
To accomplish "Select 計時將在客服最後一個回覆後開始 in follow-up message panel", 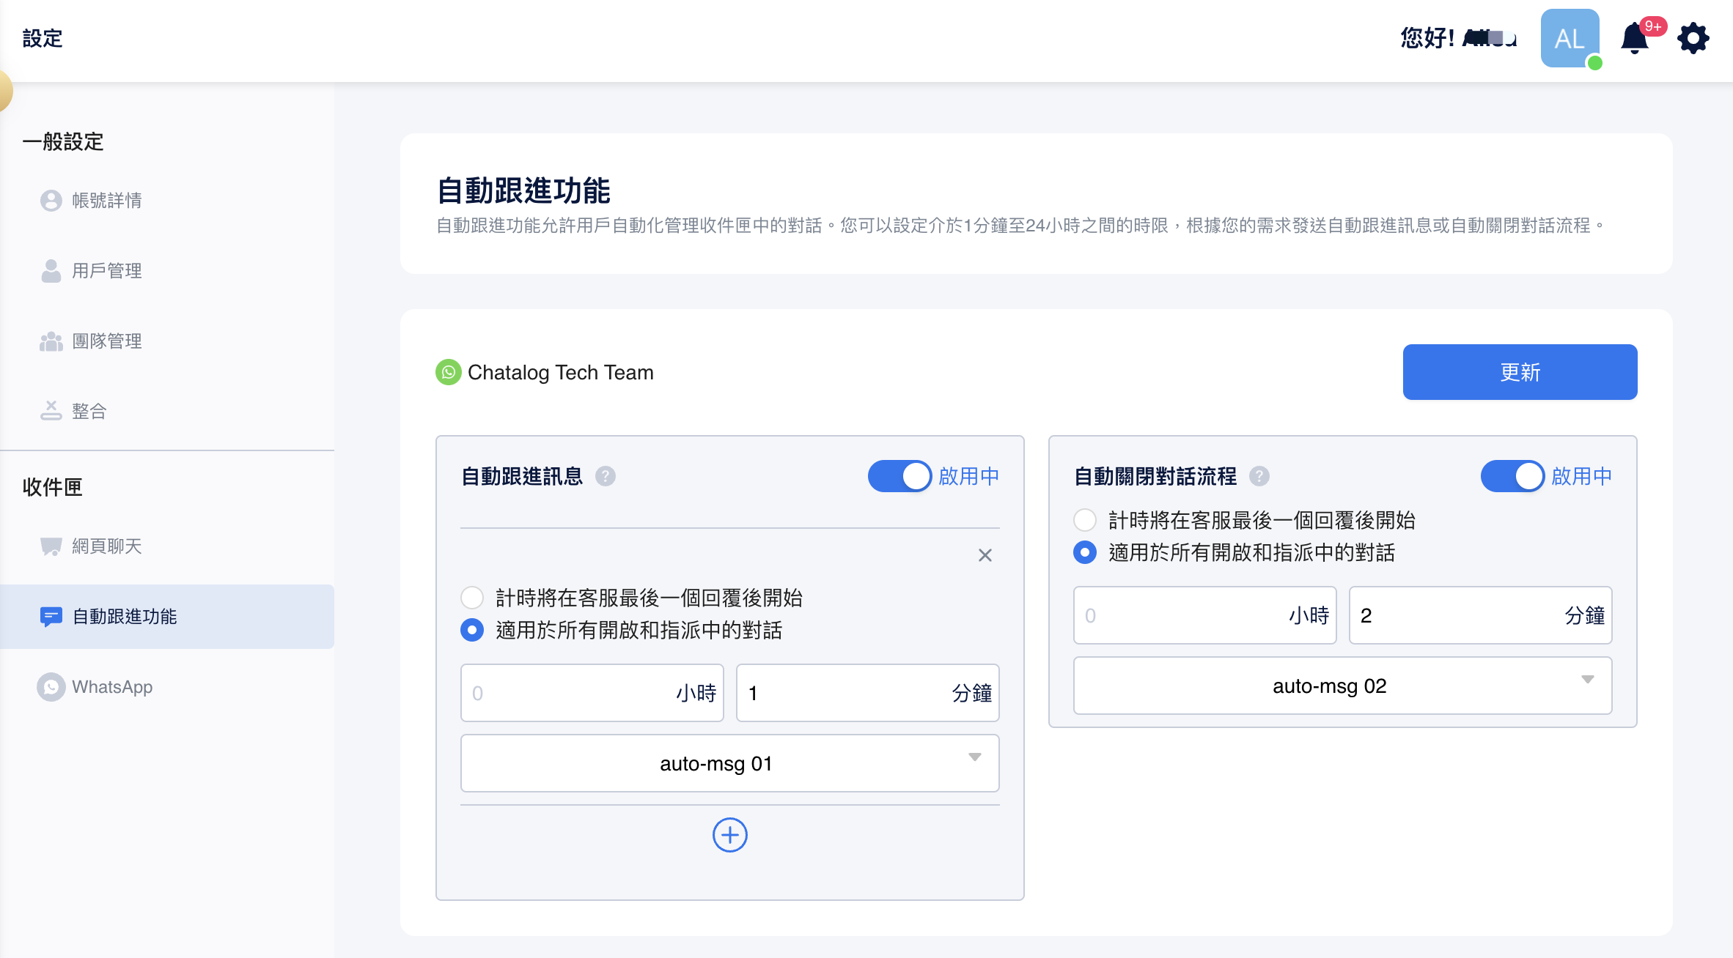I will [x=472, y=598].
